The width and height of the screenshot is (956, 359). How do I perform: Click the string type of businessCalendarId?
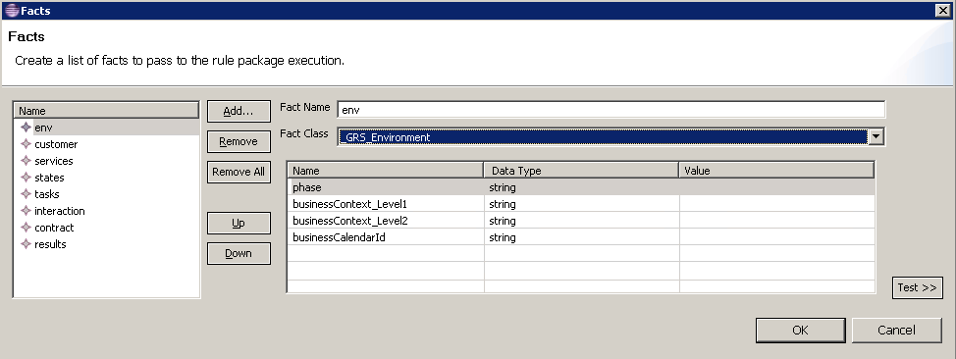(x=503, y=237)
